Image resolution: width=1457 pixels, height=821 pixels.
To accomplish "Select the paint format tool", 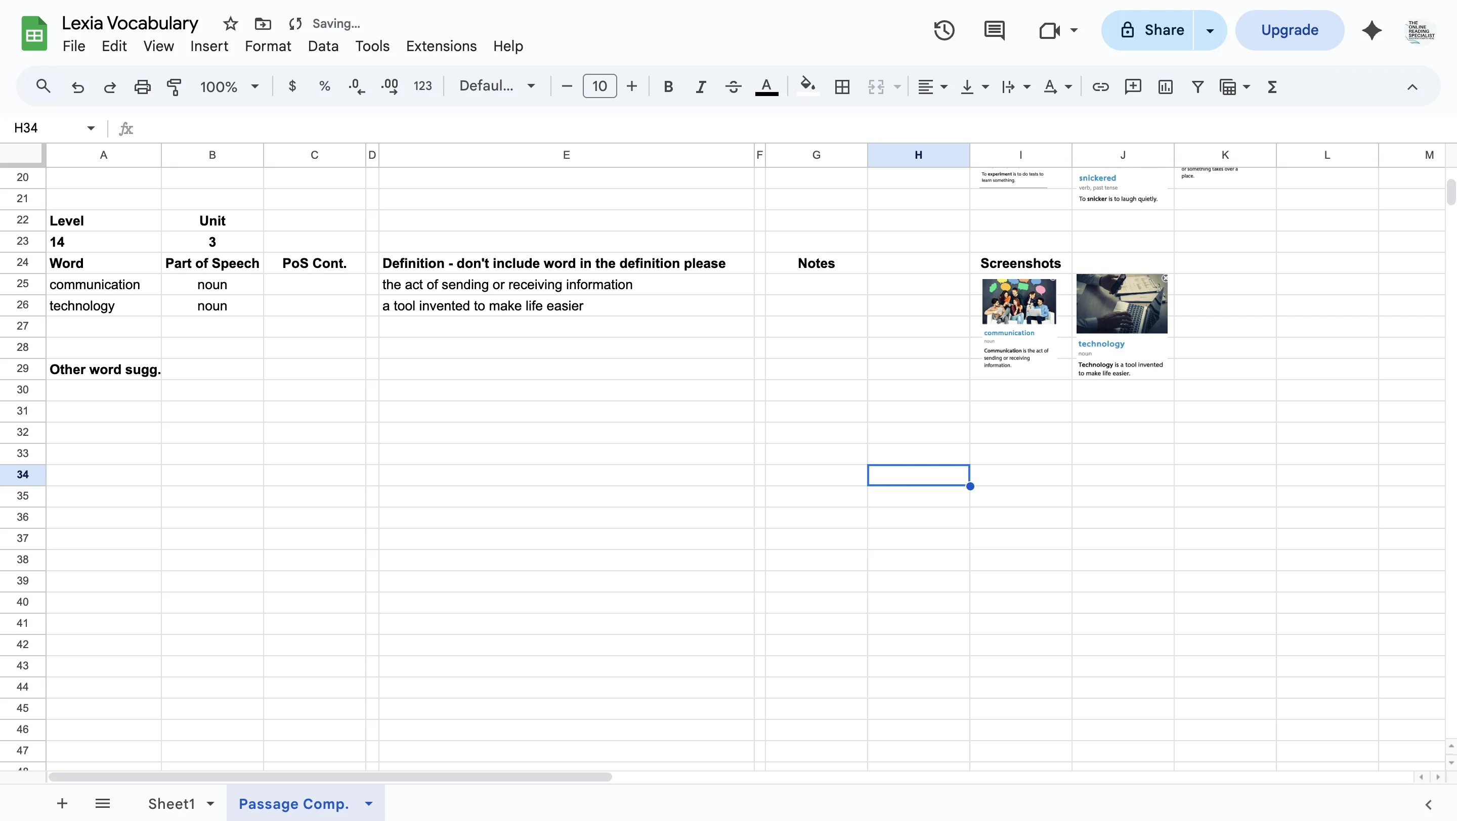I will [x=174, y=86].
